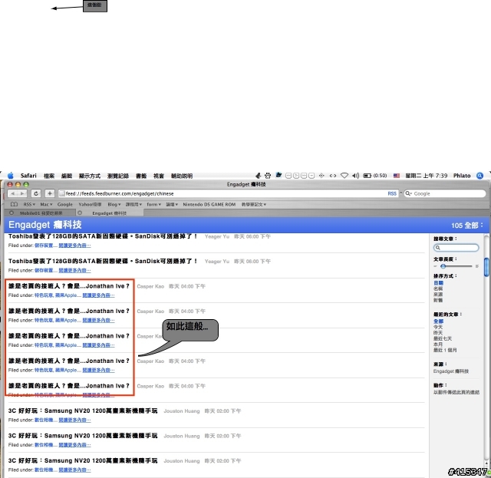Click the blue flag menu bar icon
The height and width of the screenshot is (478, 491).
coord(278,175)
